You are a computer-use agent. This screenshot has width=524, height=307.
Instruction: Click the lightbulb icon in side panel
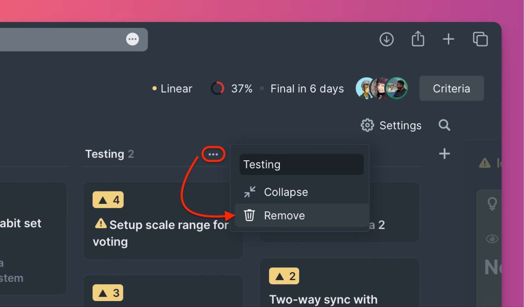click(492, 204)
